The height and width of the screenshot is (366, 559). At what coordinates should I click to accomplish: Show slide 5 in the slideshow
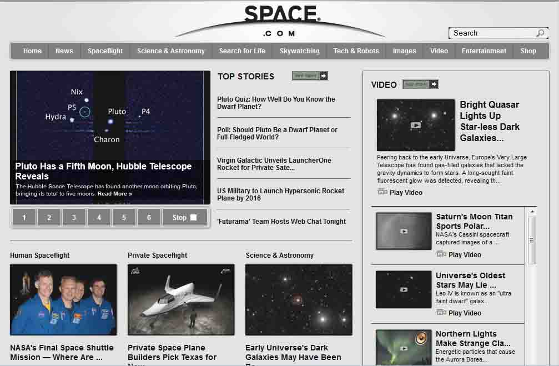124,218
